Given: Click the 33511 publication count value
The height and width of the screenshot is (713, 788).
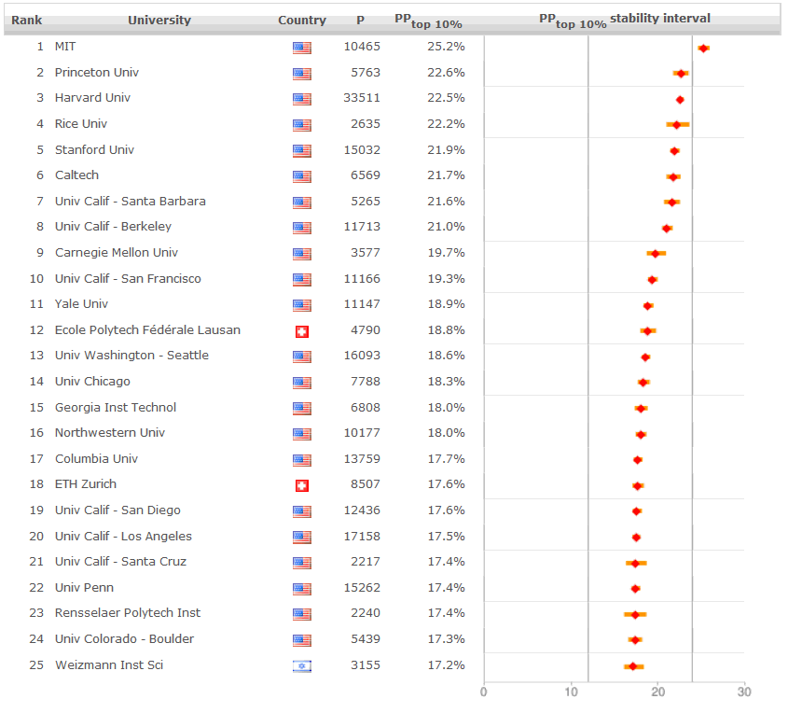Looking at the screenshot, I should point(362,98).
